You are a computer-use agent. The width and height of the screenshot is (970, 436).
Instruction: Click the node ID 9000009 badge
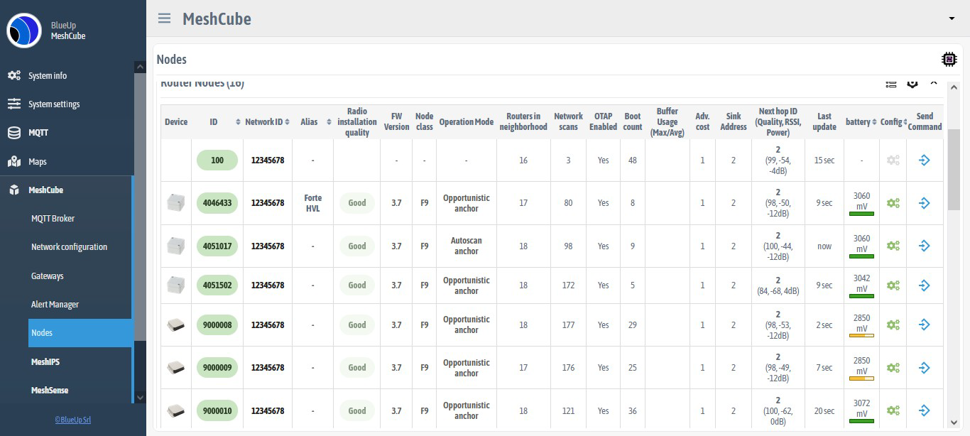pos(217,368)
